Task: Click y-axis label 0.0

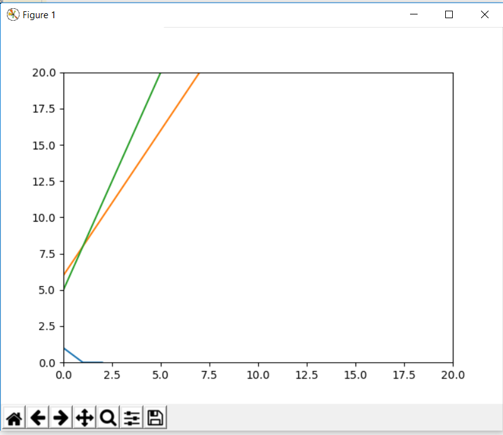Action: (x=47, y=363)
